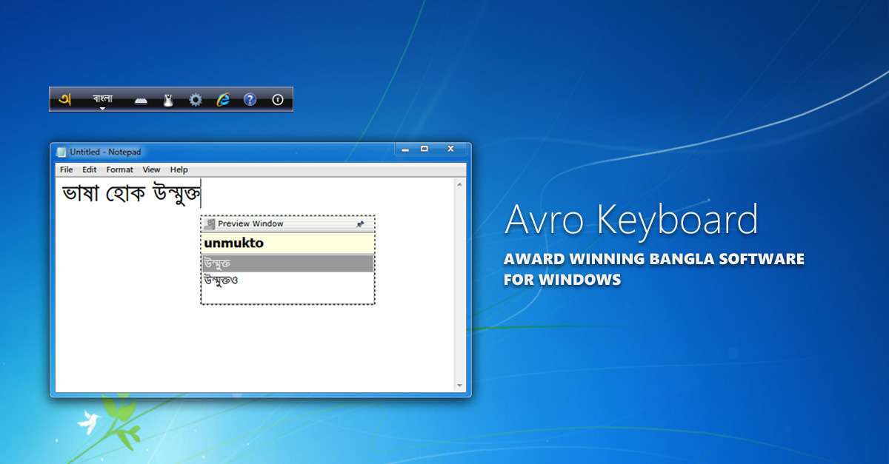Click the Internet Explorer web icon
889x464 pixels.
[x=222, y=100]
